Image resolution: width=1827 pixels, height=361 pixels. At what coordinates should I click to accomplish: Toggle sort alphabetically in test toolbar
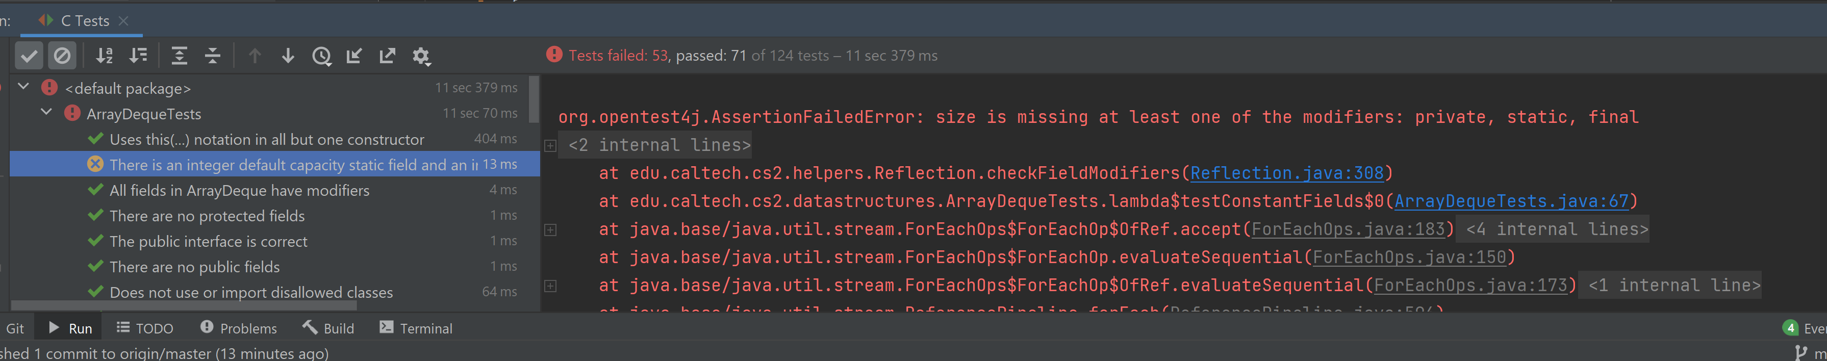point(104,56)
